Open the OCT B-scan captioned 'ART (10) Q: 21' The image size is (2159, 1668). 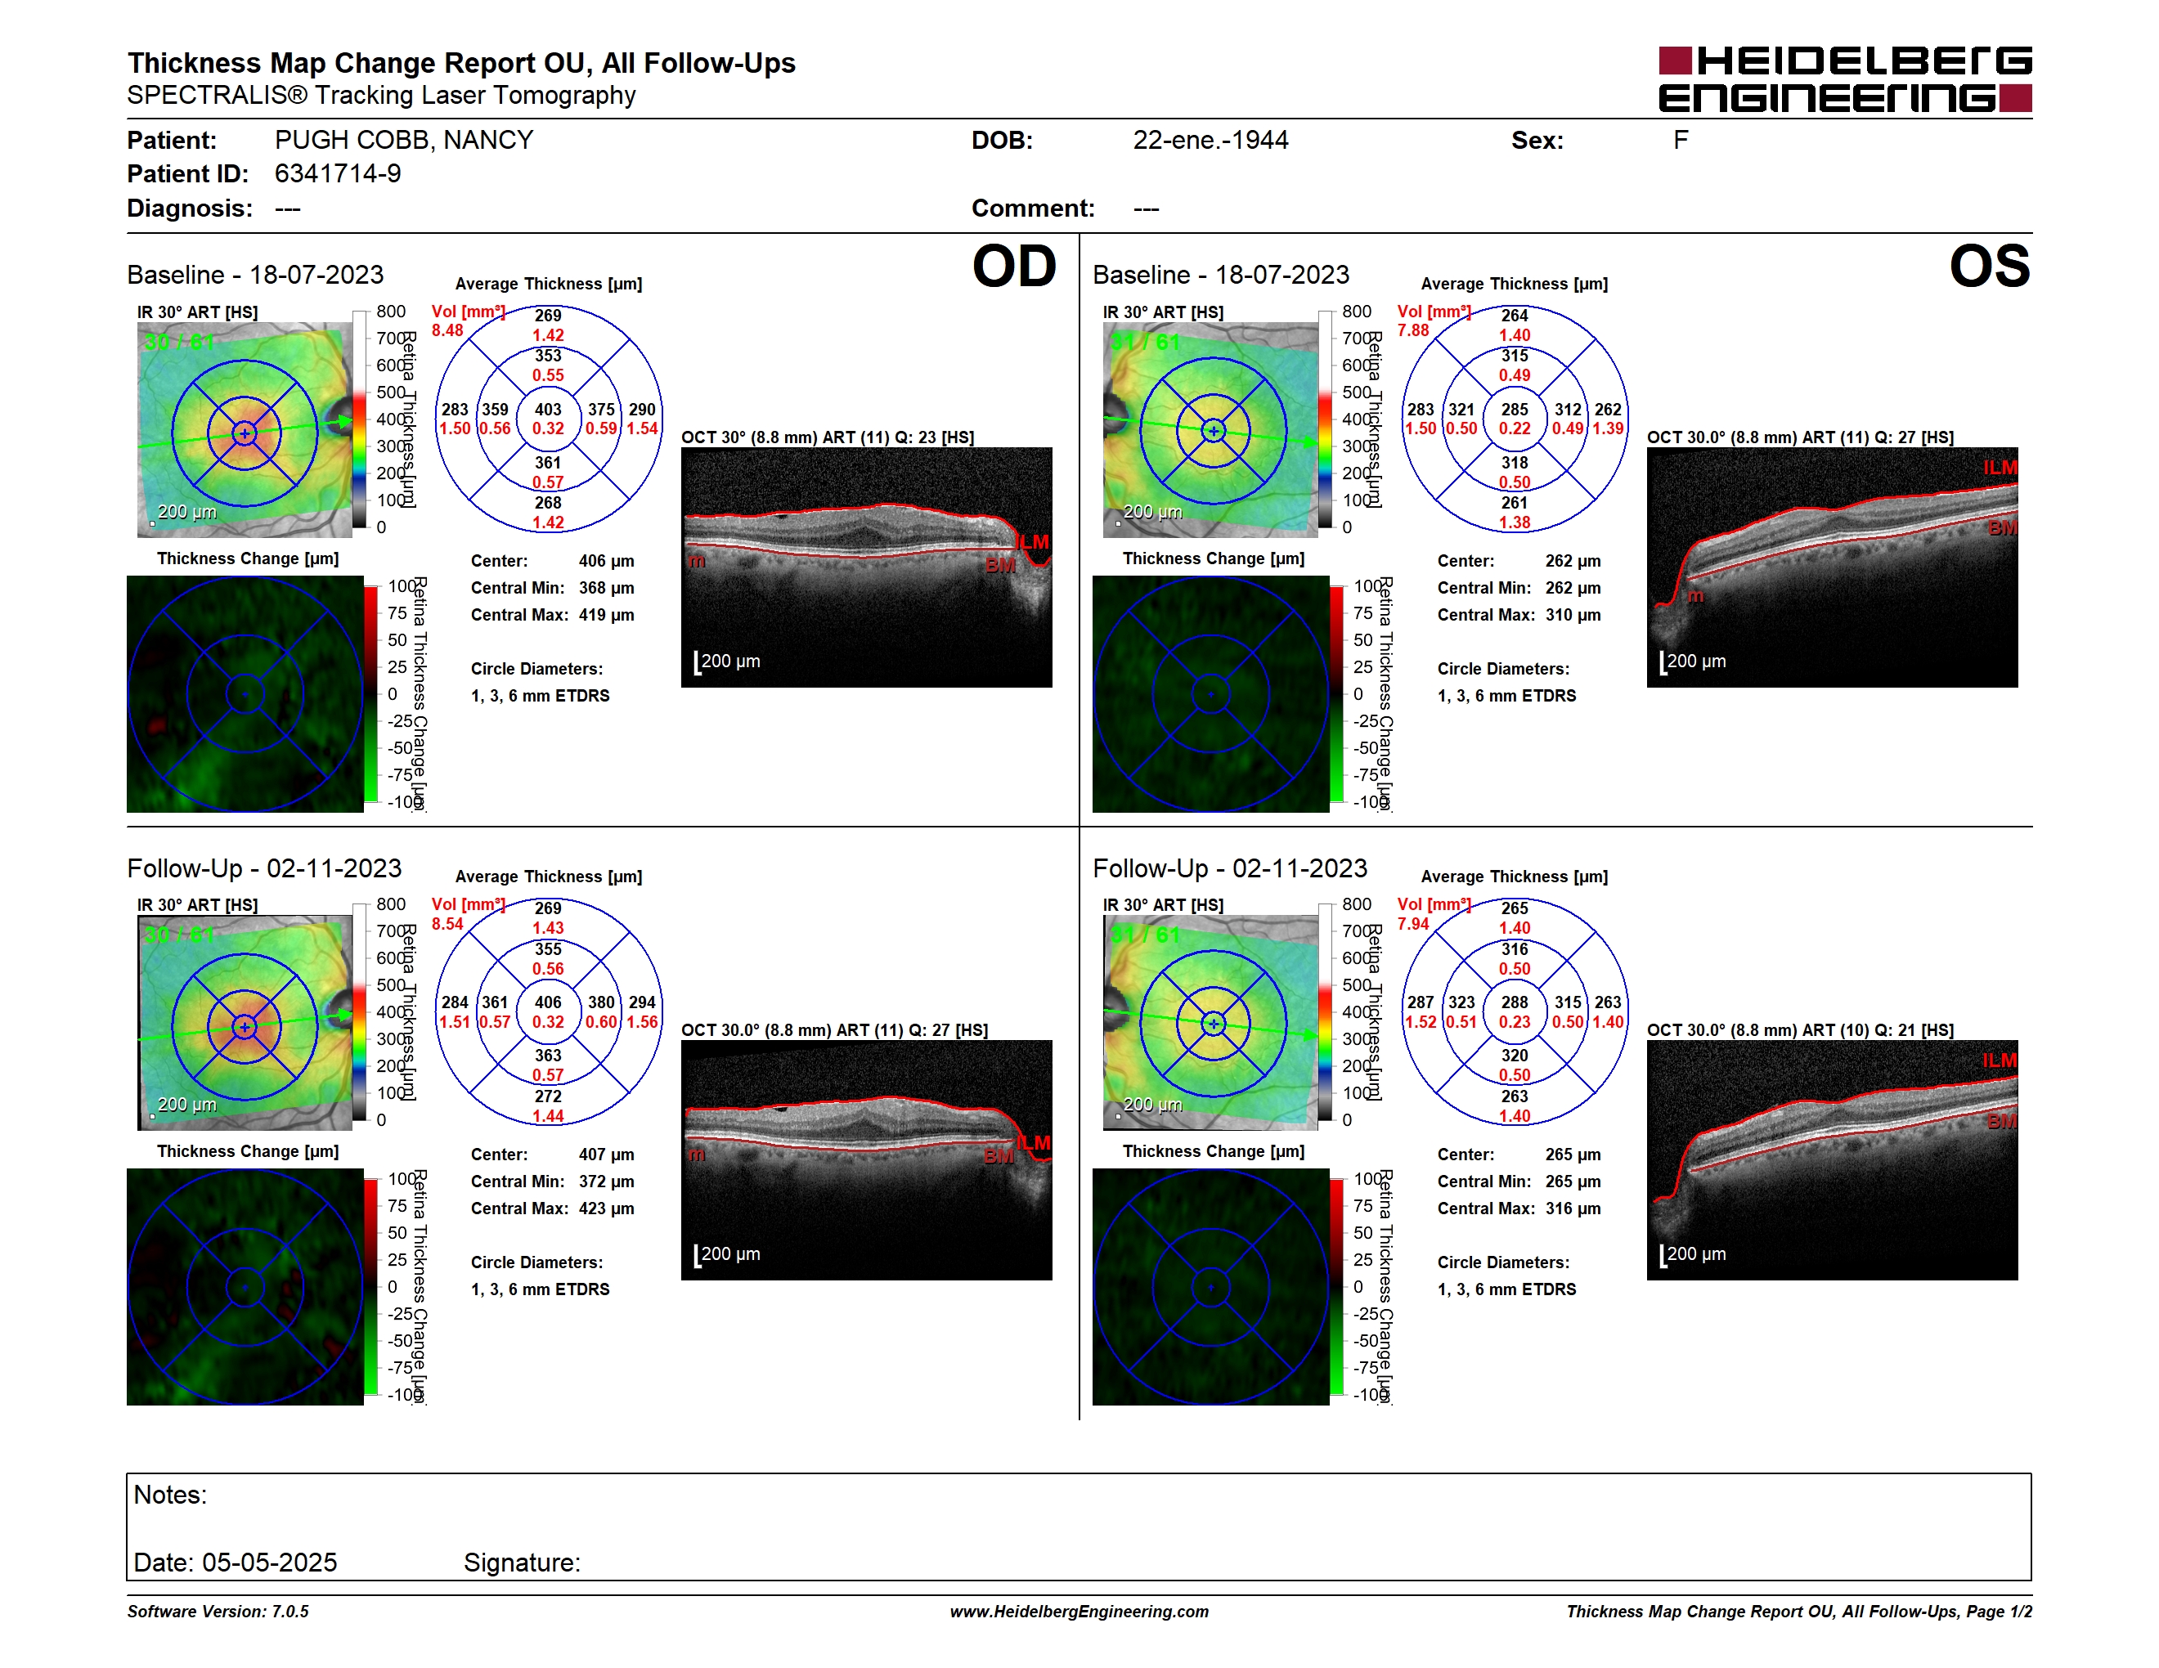[x=1832, y=1160]
